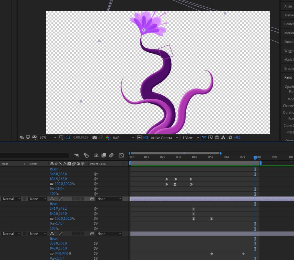This screenshot has height=260, width=294.
Task: Toggle the mask and shape path visibility
Action: pyautogui.click(x=68, y=137)
